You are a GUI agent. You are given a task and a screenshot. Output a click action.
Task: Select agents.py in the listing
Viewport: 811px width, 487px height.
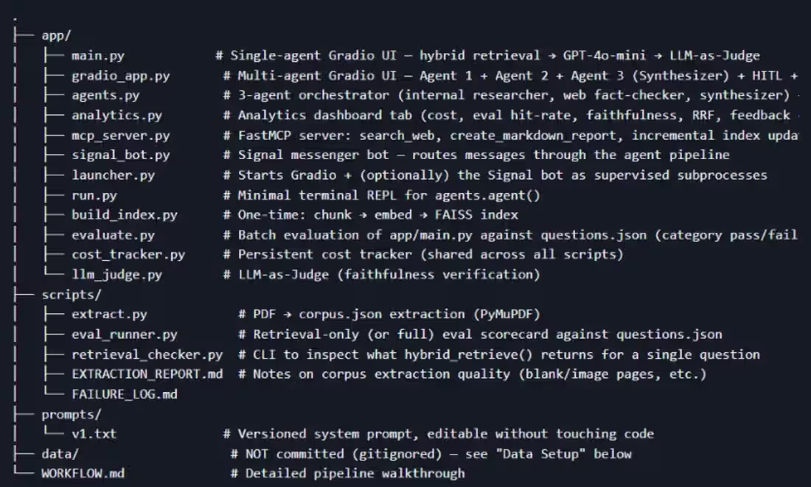(105, 96)
